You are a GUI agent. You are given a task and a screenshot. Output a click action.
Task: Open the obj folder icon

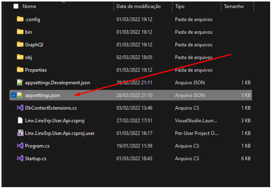click(x=20, y=57)
